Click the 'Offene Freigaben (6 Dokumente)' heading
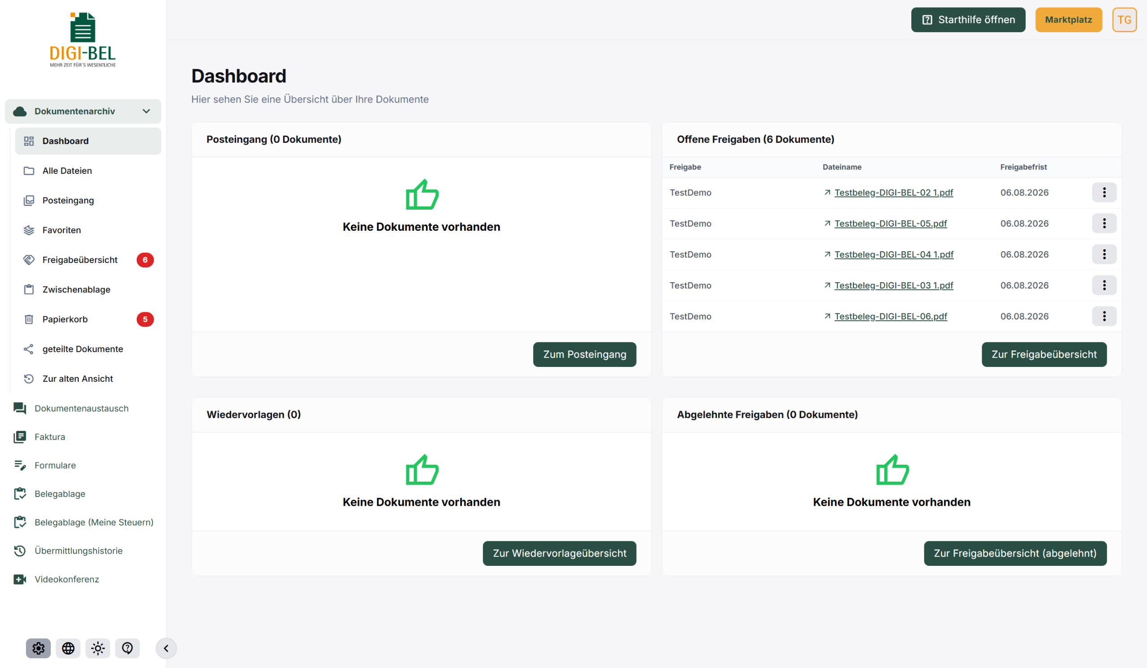This screenshot has height=668, width=1147. (x=755, y=139)
